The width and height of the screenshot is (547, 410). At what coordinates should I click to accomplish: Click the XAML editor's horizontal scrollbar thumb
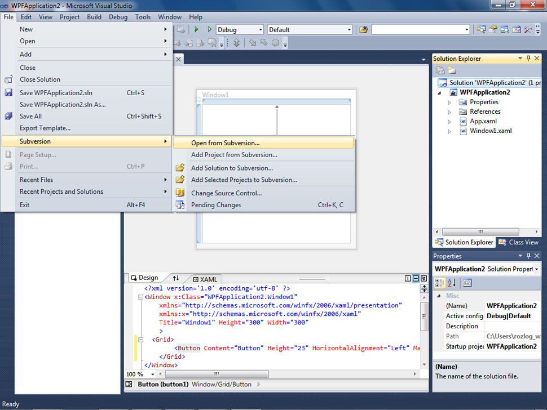tap(217, 374)
